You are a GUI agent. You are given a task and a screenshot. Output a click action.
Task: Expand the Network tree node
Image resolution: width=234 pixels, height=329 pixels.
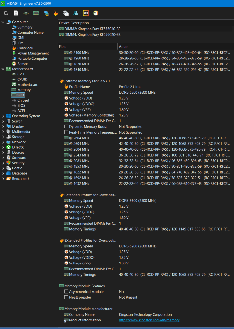(3, 142)
